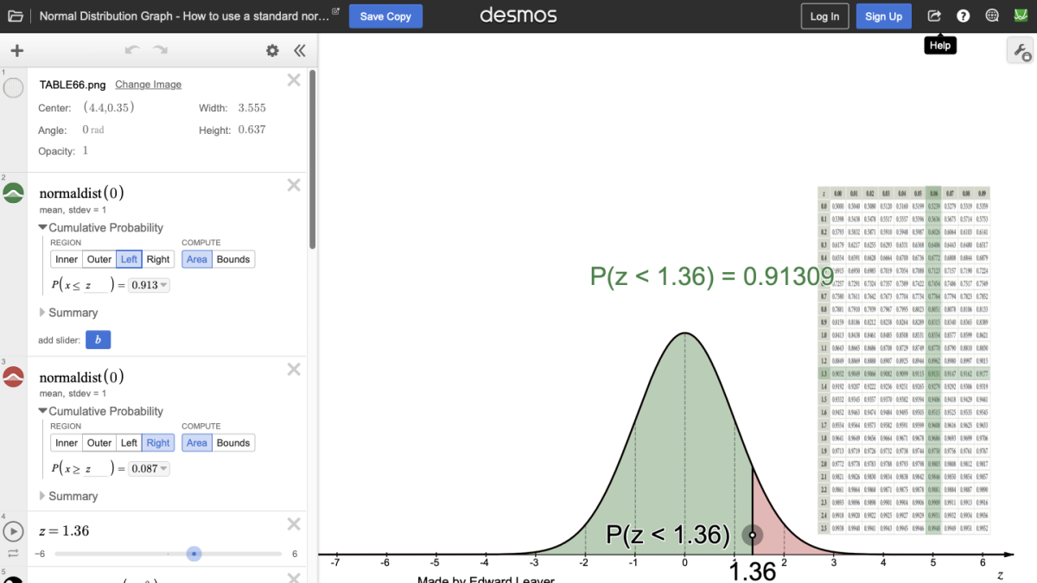Delete the z = 1.36 expression
Viewport: 1037px width, 583px height.
[x=294, y=524]
